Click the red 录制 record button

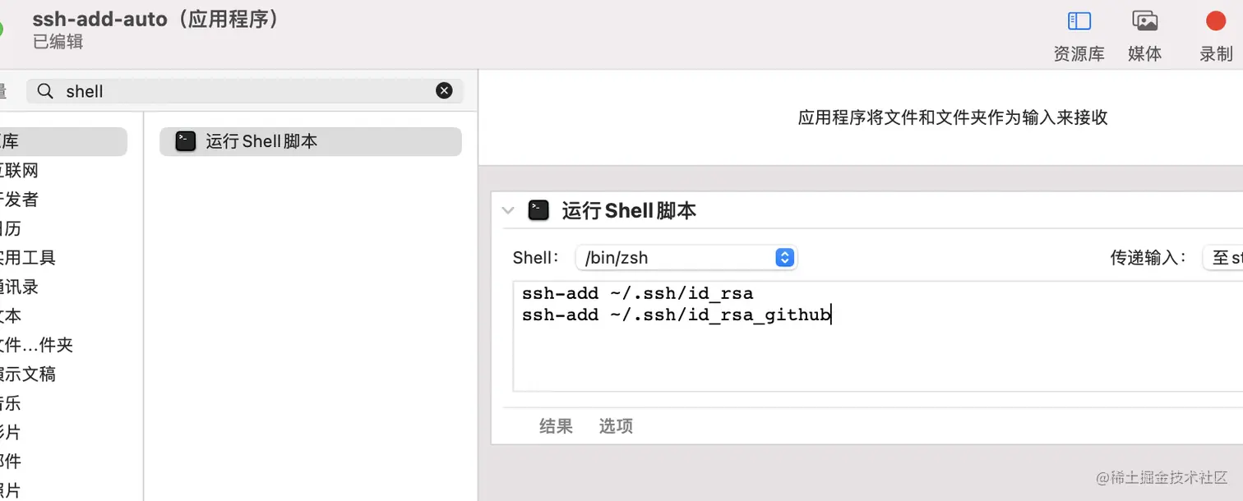1215,21
